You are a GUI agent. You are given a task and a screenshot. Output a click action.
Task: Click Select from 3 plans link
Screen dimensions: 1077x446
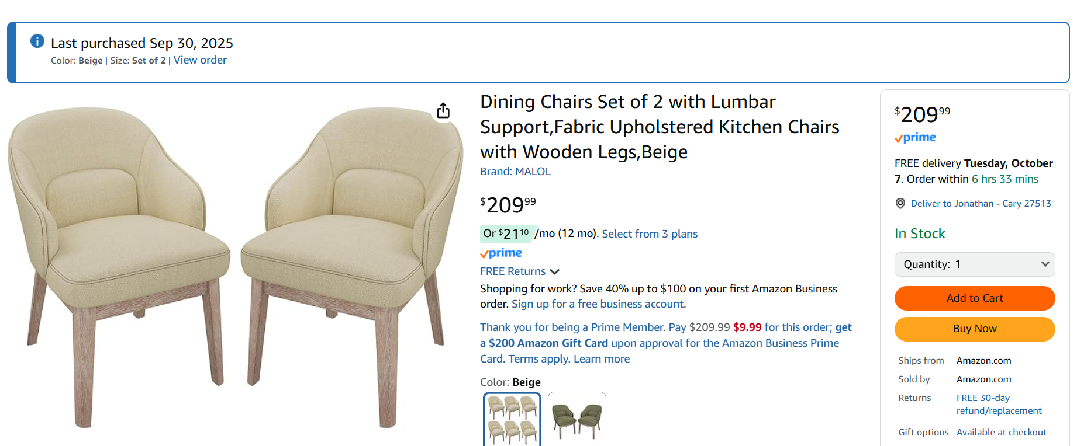pos(650,234)
